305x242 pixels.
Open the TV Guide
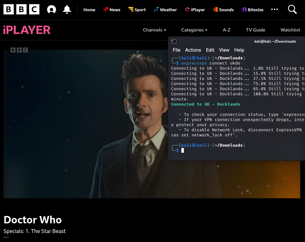click(255, 30)
